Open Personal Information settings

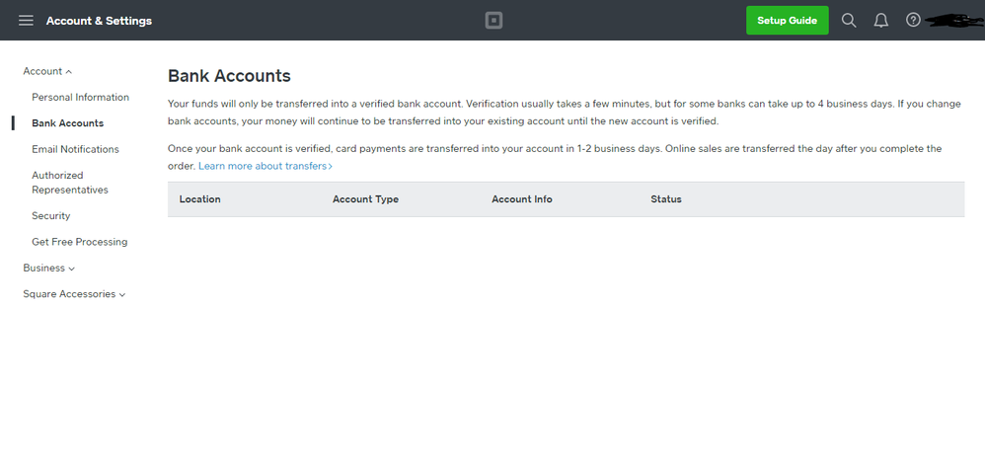(x=80, y=97)
